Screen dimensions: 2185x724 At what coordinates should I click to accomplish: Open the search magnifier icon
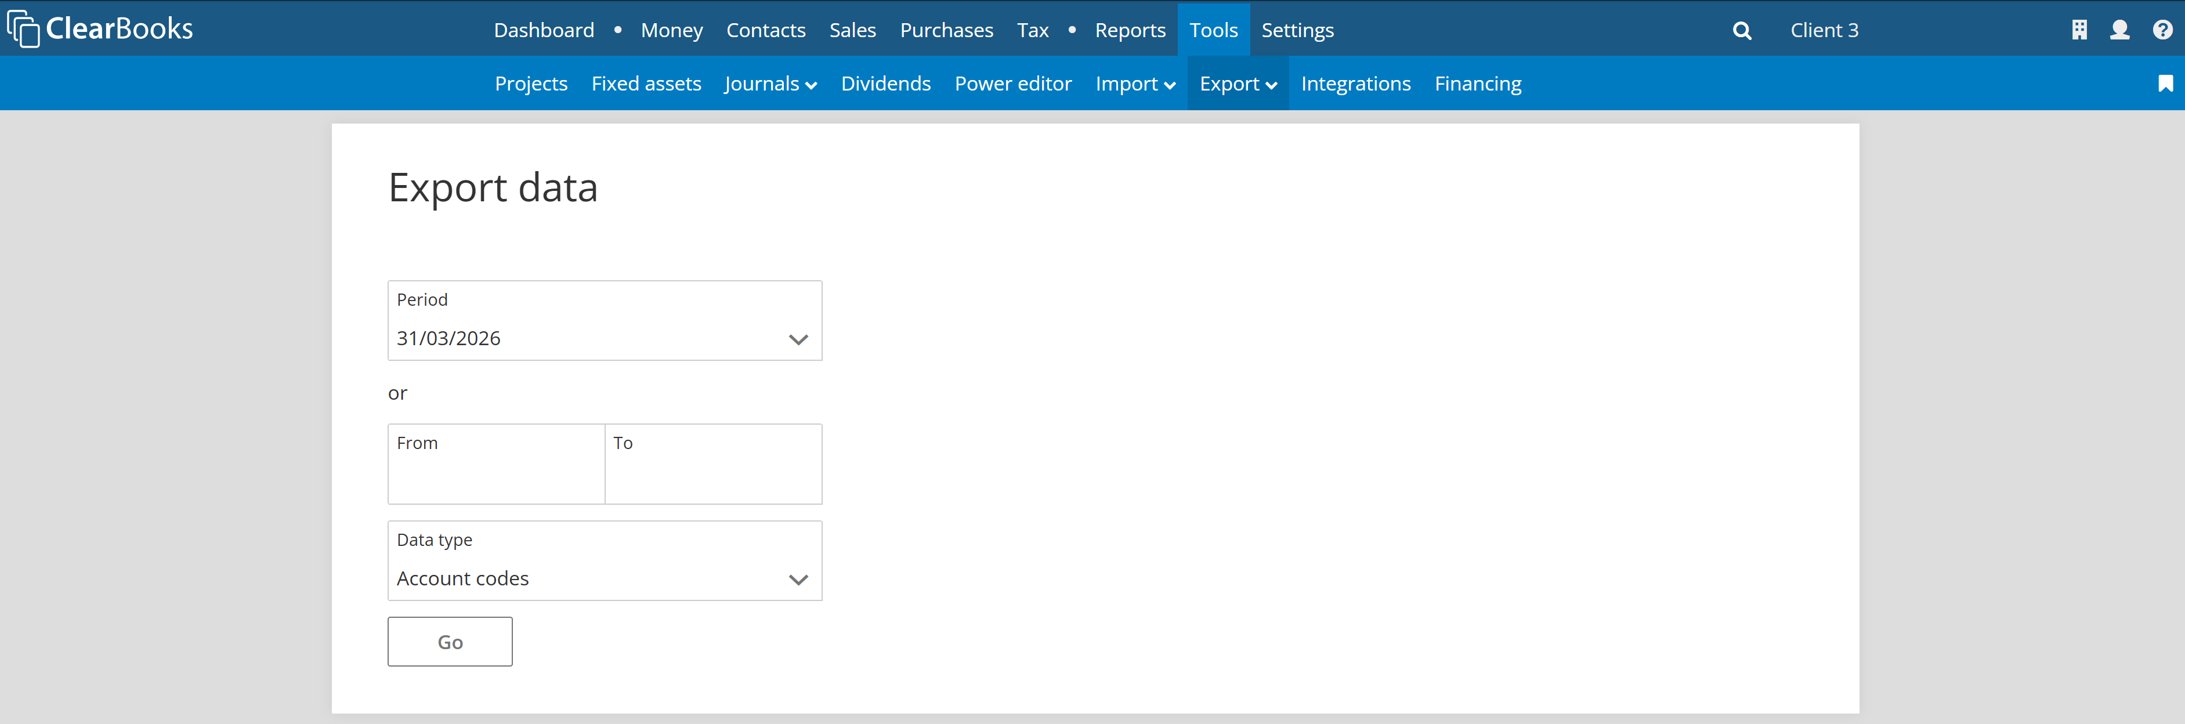[x=1741, y=31]
